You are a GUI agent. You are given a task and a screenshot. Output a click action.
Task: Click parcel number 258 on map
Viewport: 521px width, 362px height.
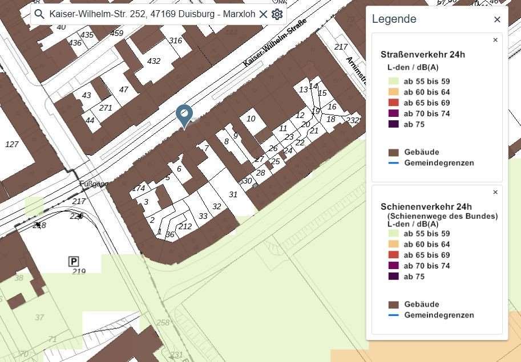pyautogui.click(x=163, y=322)
